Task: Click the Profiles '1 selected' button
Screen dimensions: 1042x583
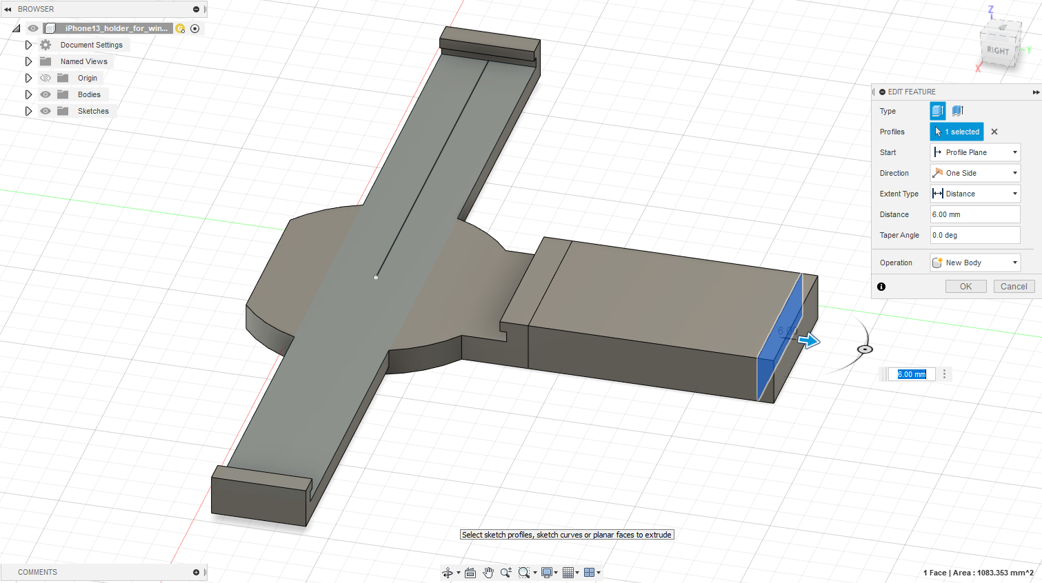Action: [x=956, y=132]
